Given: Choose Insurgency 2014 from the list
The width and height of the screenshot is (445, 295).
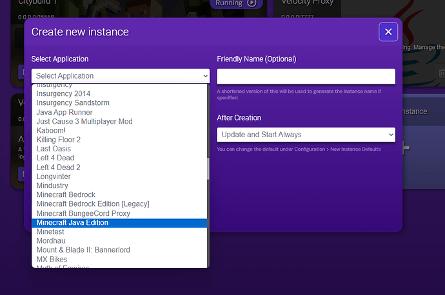Looking at the screenshot, I should (119, 93).
